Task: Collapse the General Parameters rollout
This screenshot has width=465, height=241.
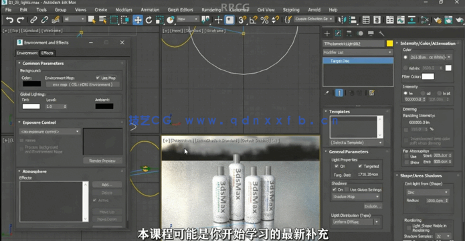Action: 349,152
